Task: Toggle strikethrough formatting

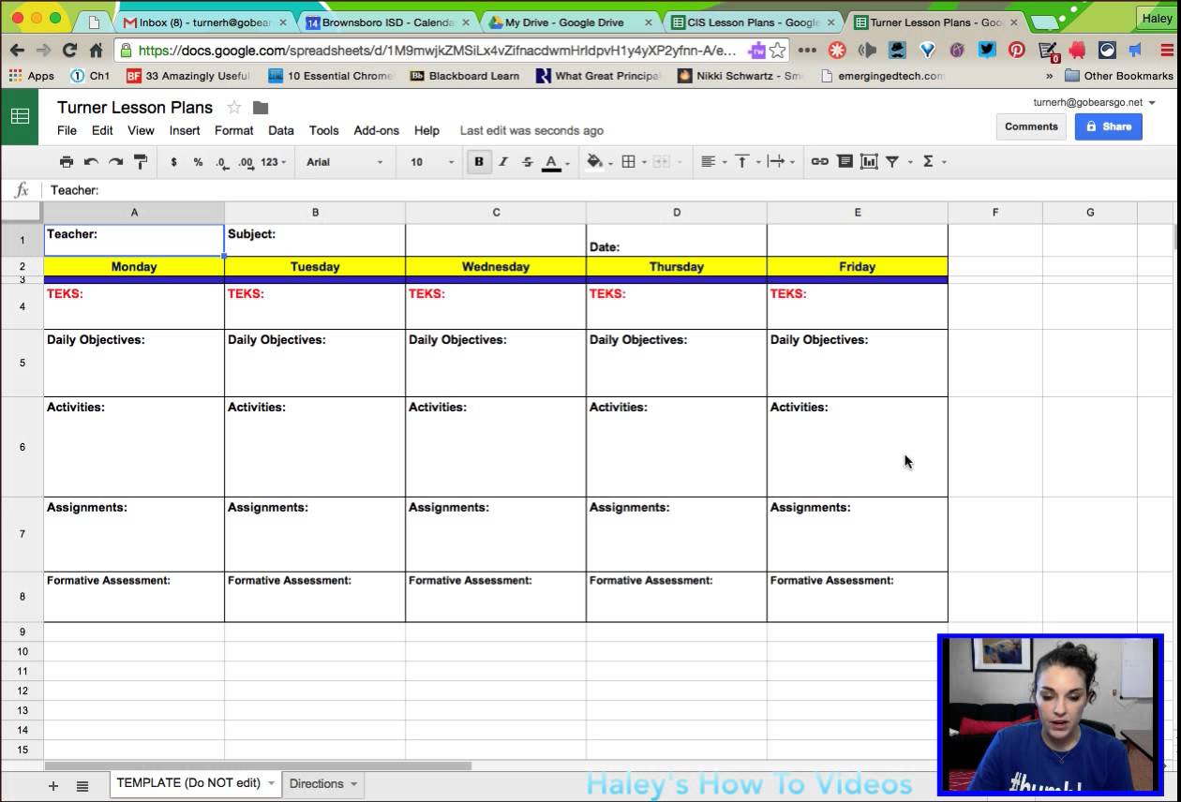Action: 527,162
